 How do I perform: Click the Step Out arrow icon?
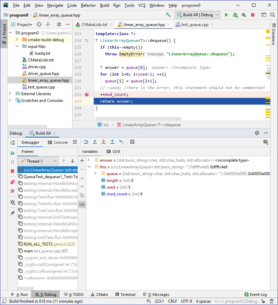tap(112, 142)
